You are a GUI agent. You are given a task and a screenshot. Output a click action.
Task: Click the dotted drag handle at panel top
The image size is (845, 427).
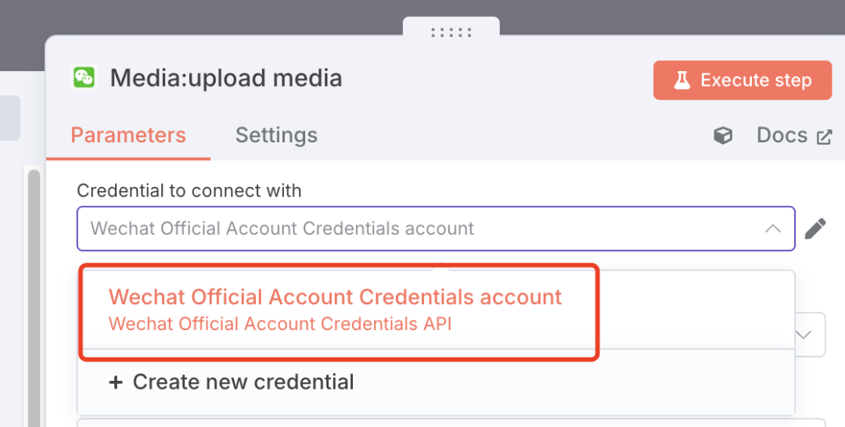click(451, 32)
